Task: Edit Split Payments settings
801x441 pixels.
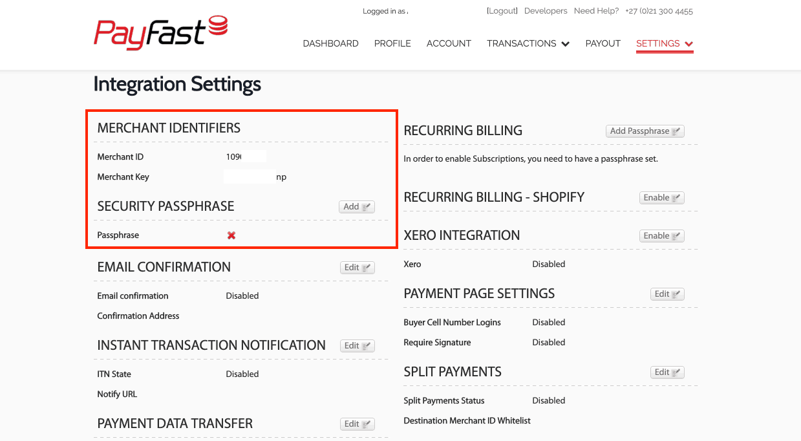Action: pyautogui.click(x=667, y=372)
